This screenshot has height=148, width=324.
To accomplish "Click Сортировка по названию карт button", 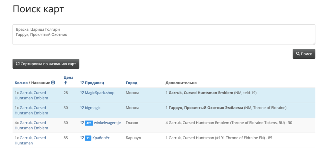I will tap(46, 64).
